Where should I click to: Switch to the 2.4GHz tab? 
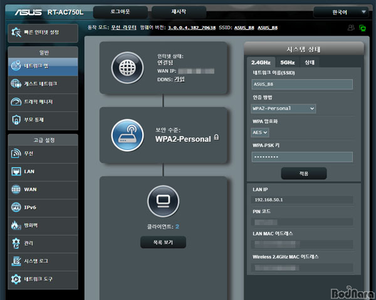pyautogui.click(x=261, y=62)
